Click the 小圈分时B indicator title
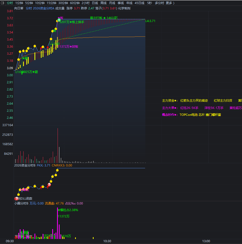 click(21, 203)
